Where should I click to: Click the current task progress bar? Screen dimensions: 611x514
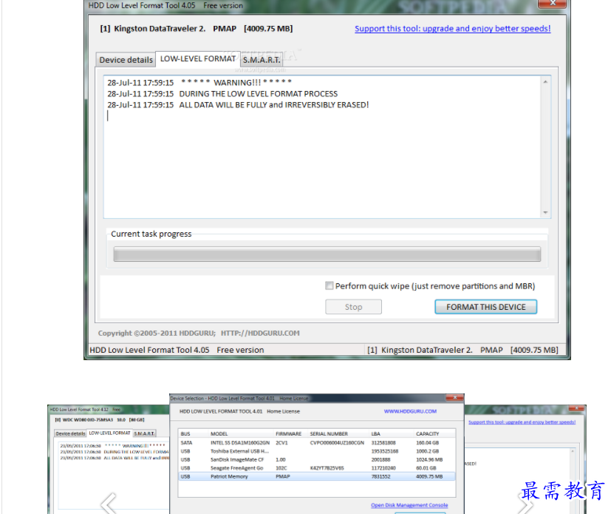click(327, 254)
